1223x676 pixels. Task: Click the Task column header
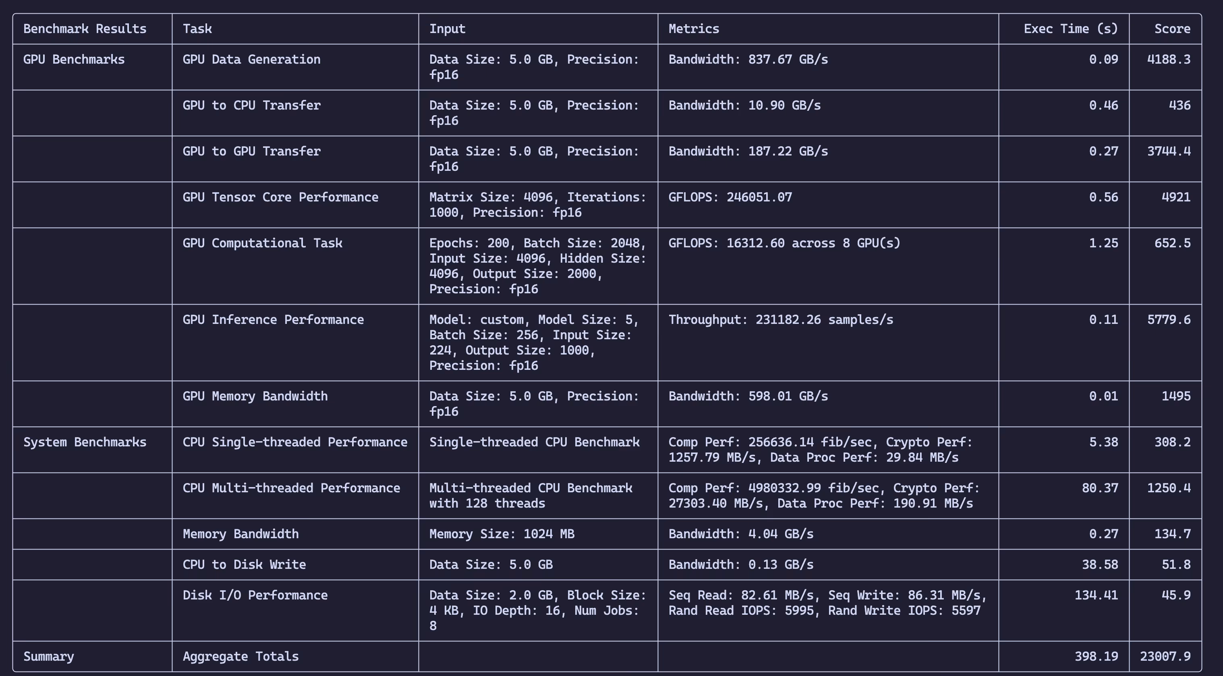point(197,29)
